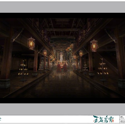
Task: Click the tiered candle stand on the right
Action: pos(103,70)
